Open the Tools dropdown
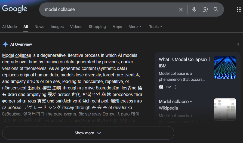 click(x=156, y=27)
